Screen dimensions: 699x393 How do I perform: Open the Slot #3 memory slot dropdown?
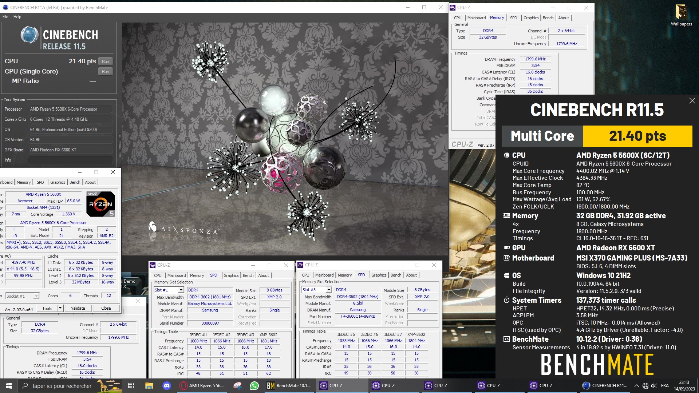(x=328, y=290)
